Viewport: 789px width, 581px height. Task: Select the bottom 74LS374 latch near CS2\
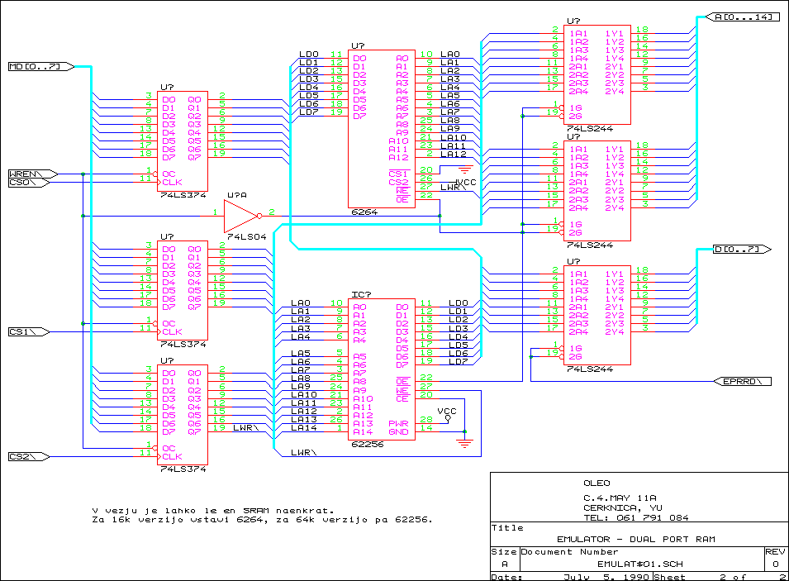click(x=182, y=415)
